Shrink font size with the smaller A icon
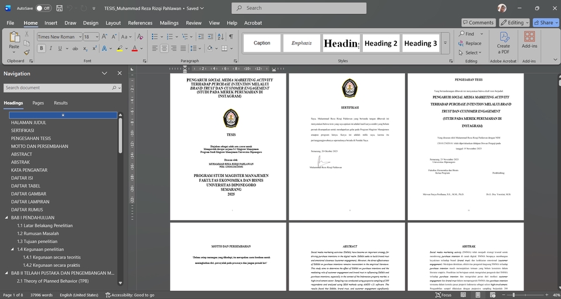This screenshot has width=561, height=299. click(114, 36)
